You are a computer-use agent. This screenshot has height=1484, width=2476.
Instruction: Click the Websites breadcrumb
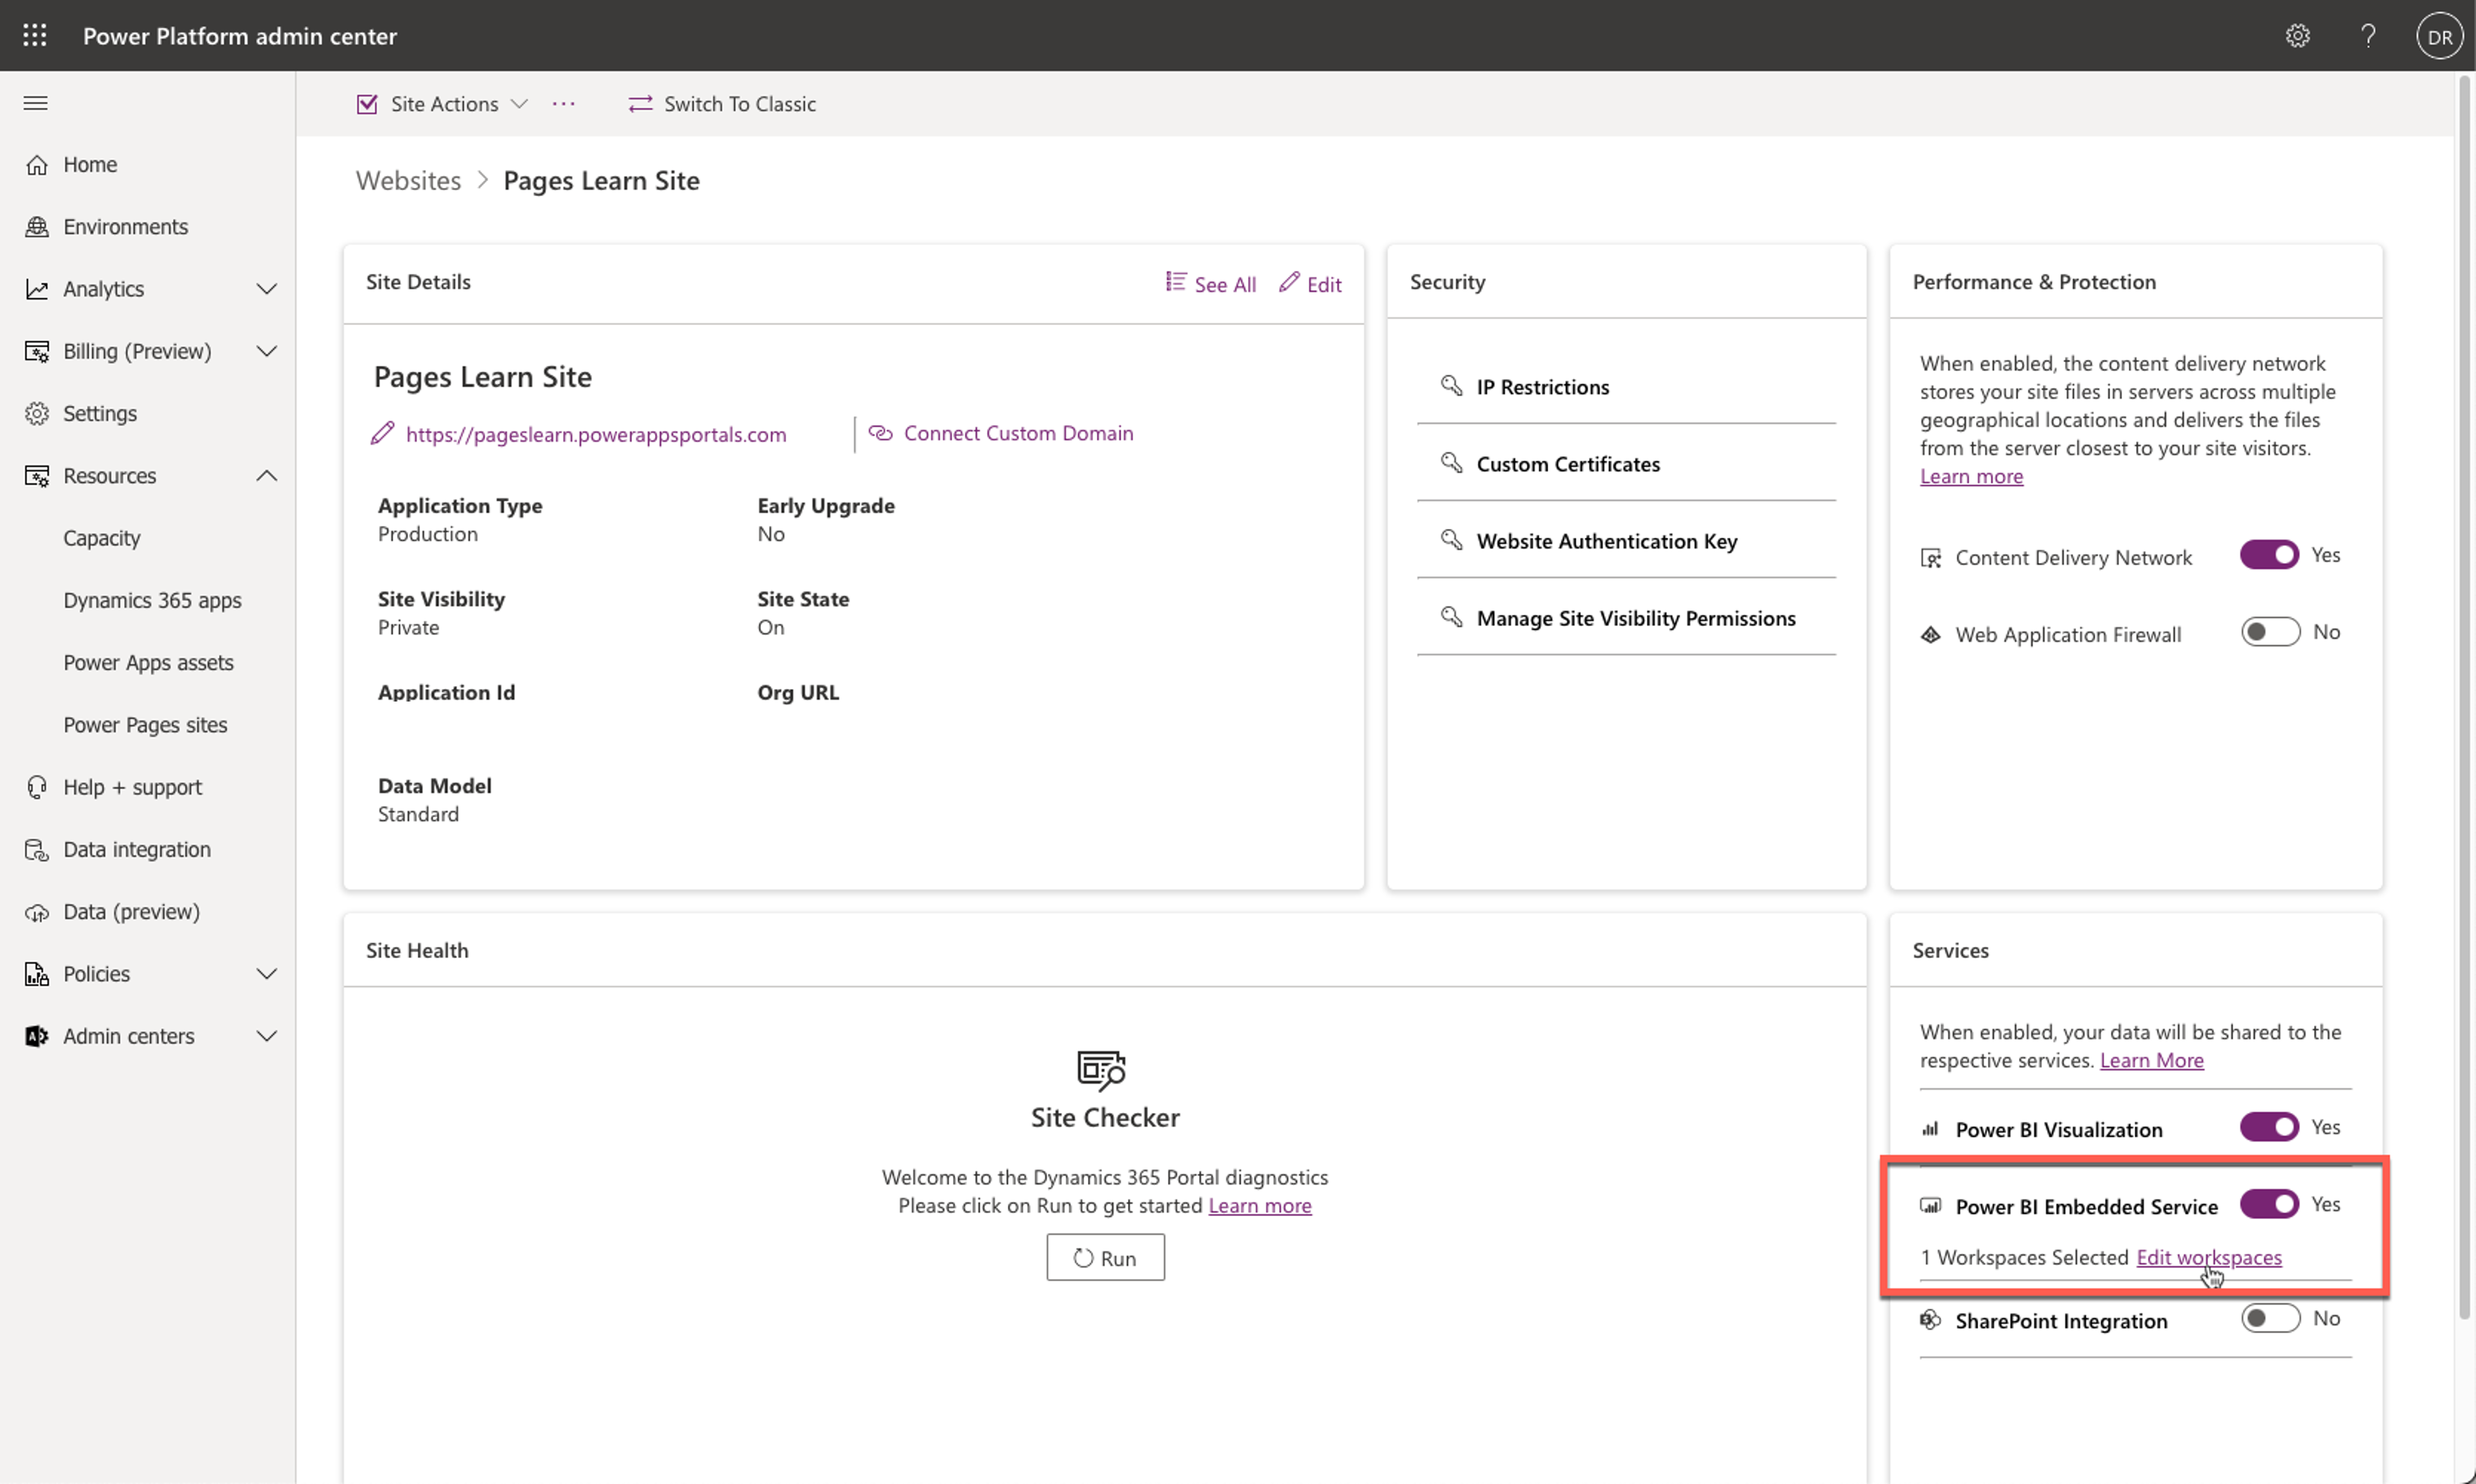click(x=408, y=181)
